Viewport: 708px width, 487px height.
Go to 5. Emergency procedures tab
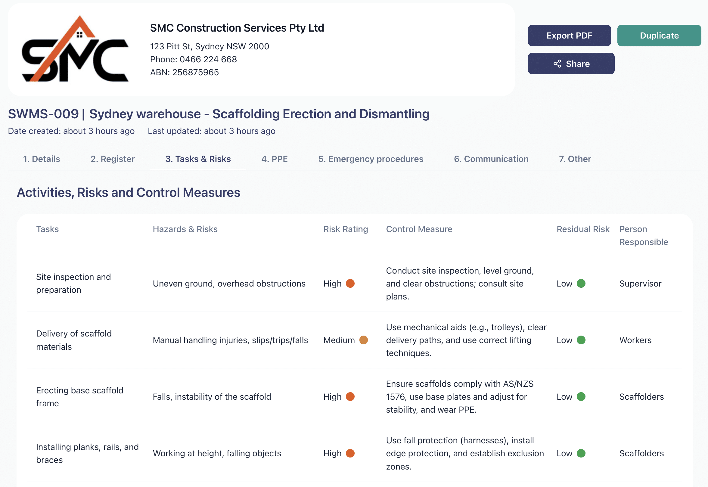371,159
